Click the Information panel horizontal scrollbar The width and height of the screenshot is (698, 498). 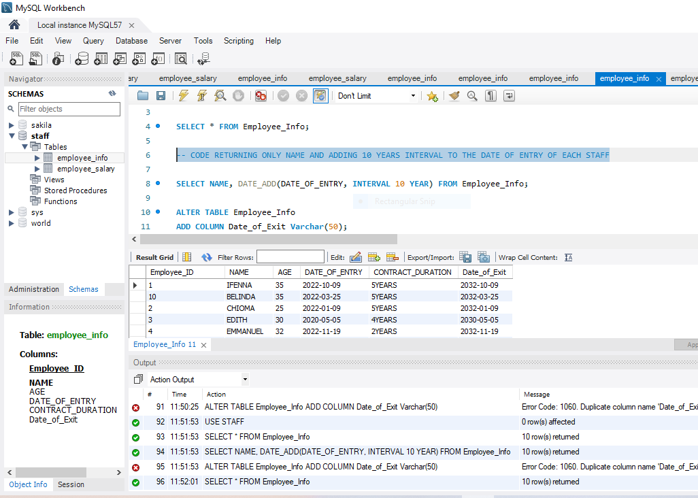pyautogui.click(x=51, y=472)
